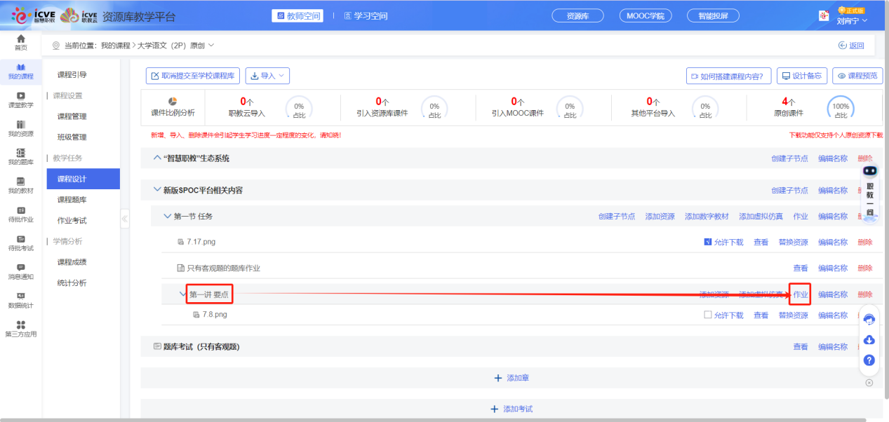Click the 100% 原创课件 progress circle
Screen dimensions: 889x422
coord(841,108)
